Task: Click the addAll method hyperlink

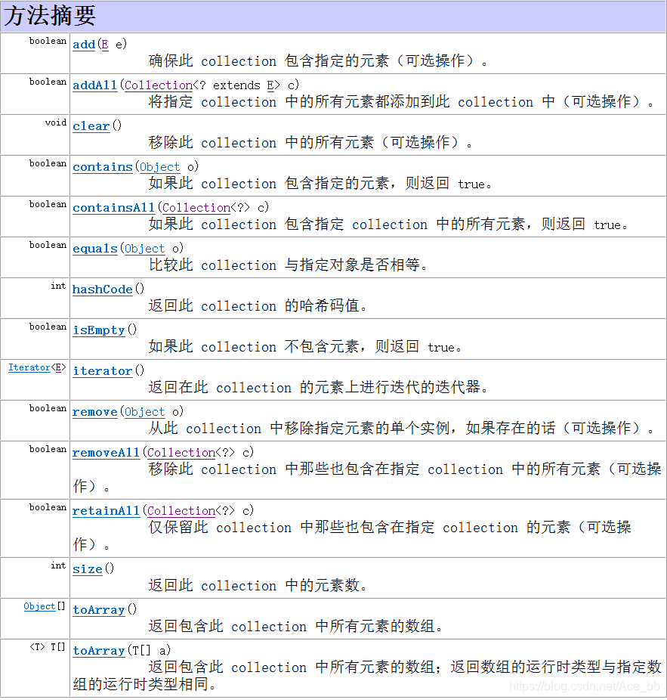Action: 94,85
